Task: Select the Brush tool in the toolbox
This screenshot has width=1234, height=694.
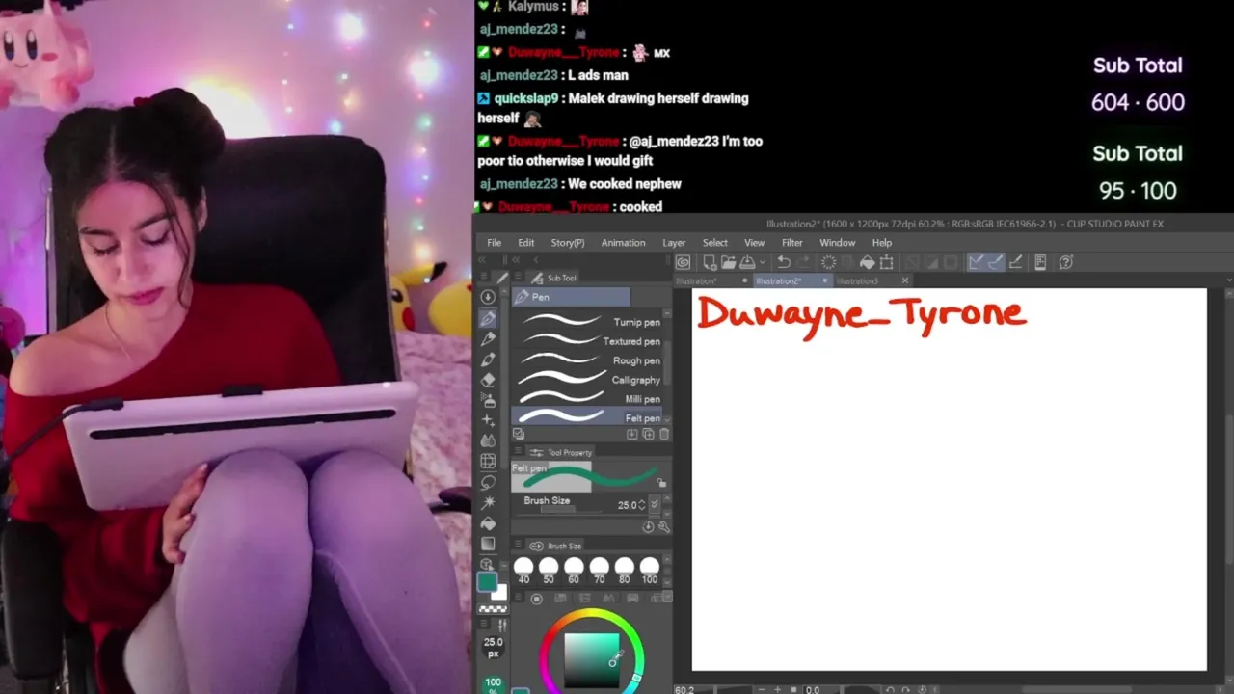Action: 488,360
